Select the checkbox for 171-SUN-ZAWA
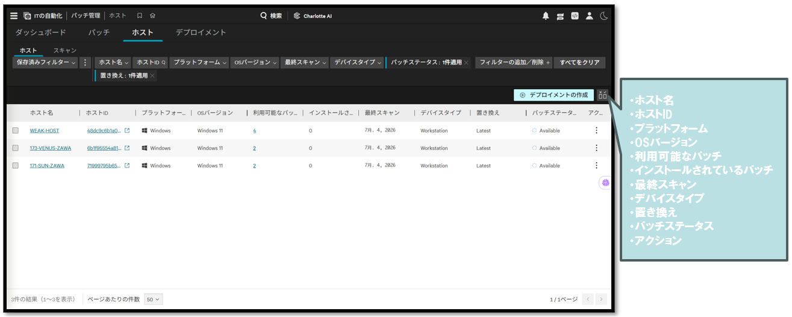 pos(16,166)
